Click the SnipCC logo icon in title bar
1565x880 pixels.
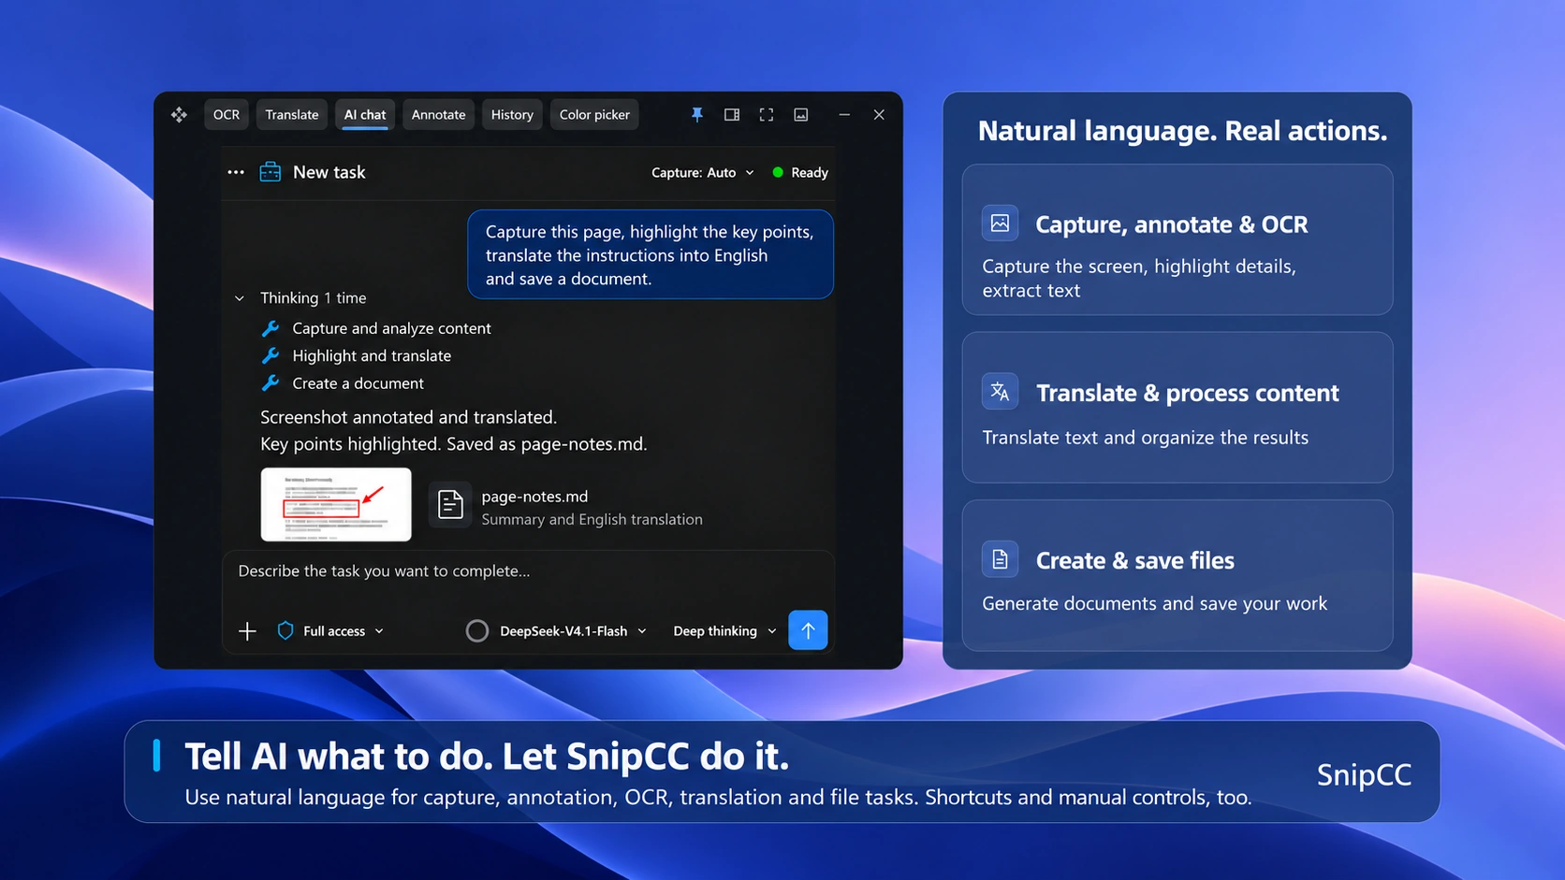click(x=179, y=115)
